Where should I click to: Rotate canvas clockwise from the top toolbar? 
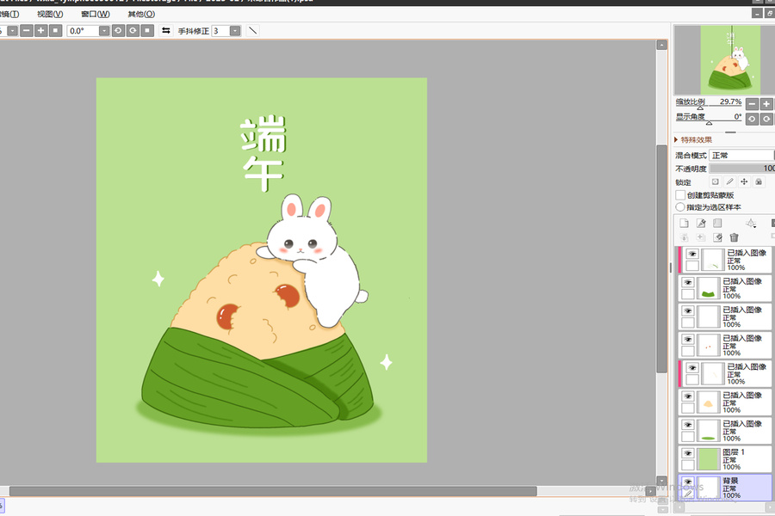click(133, 31)
